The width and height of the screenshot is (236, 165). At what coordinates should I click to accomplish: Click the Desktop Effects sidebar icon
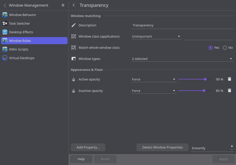[5, 32]
